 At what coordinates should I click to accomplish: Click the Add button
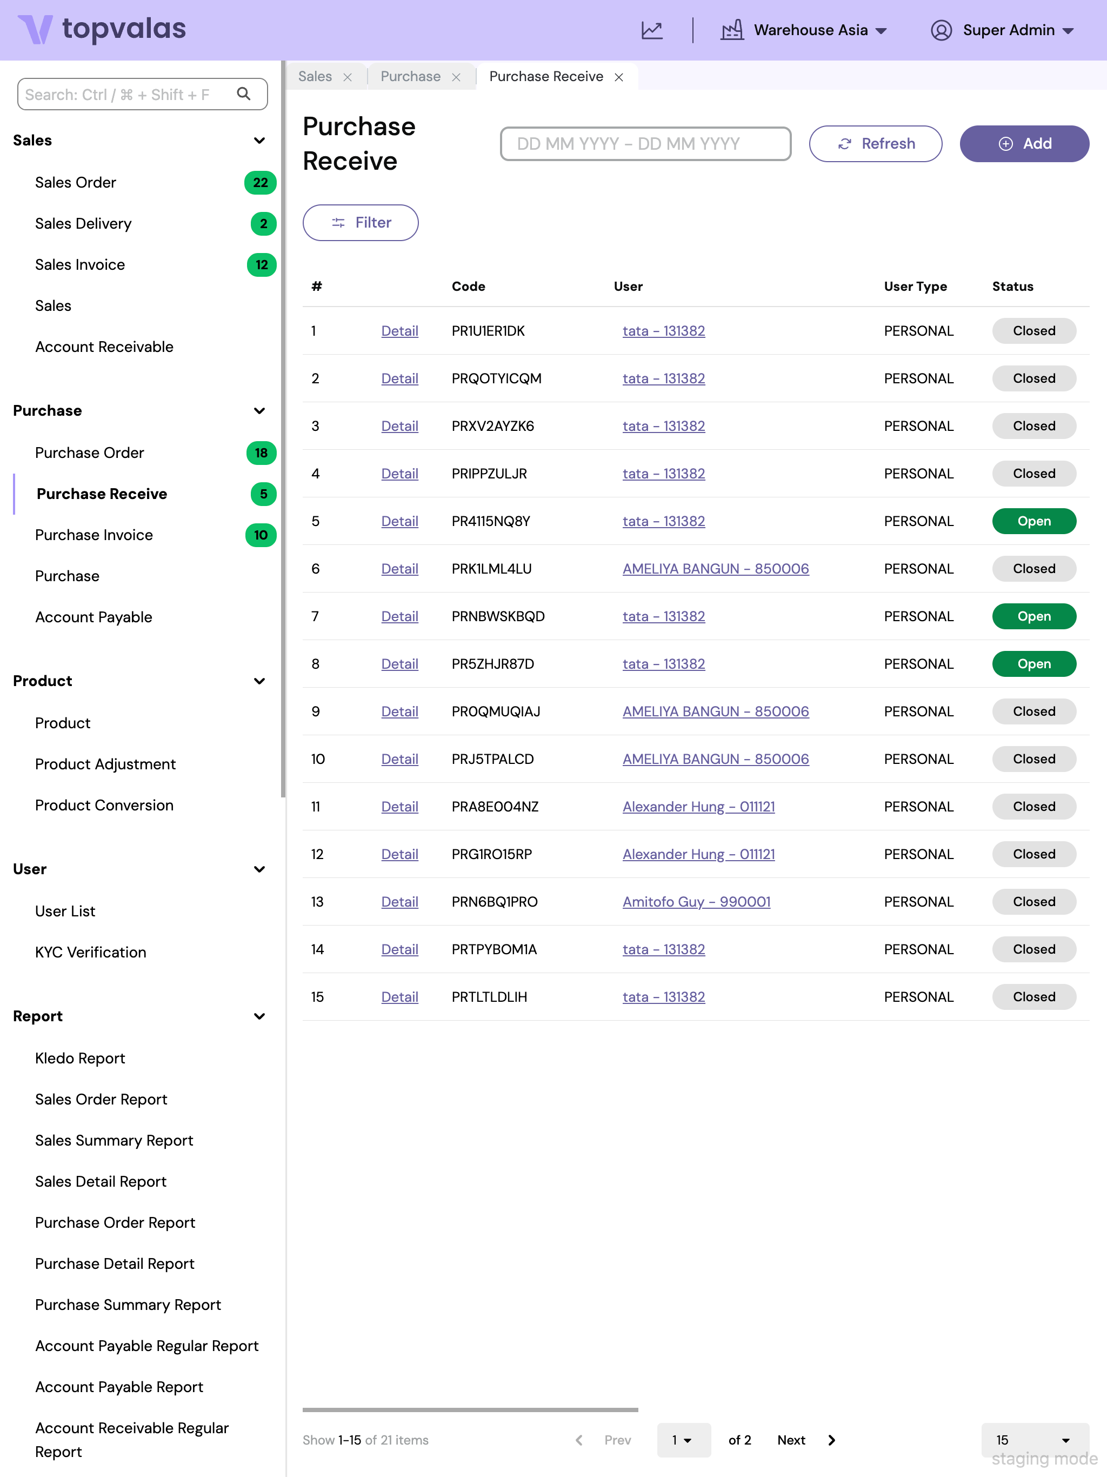click(1024, 144)
